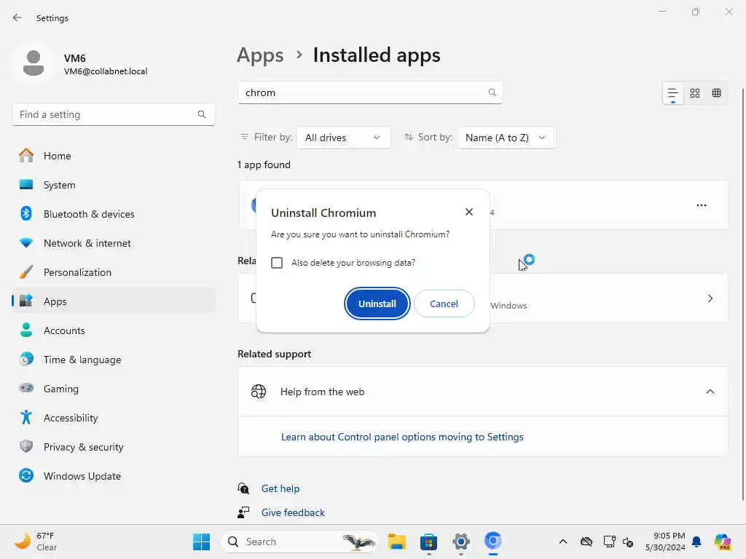
Task: Open the Windows Start menu
Action: pos(201,542)
